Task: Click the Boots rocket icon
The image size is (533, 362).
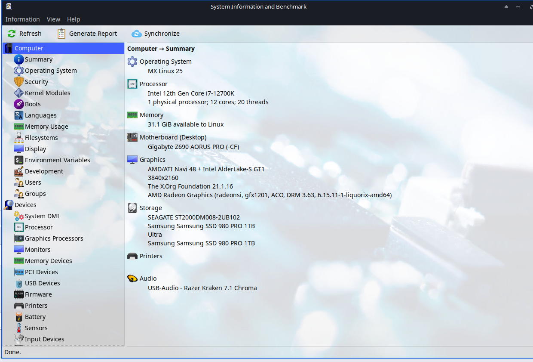Action: (x=18, y=104)
